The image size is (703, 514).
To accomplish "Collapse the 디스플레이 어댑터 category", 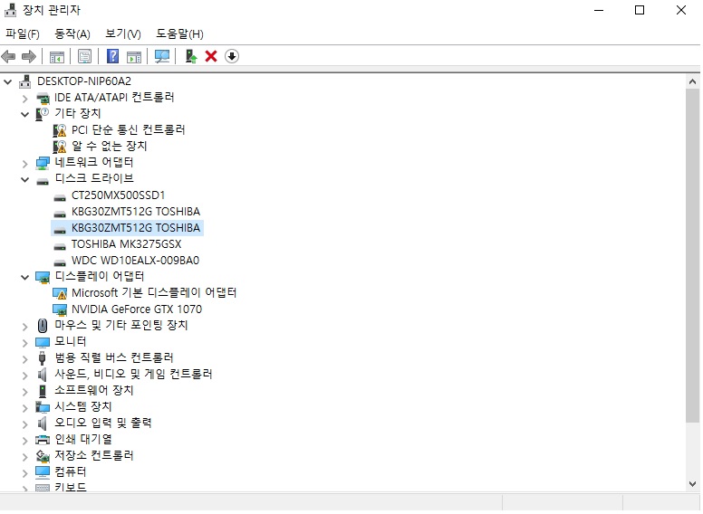I will [25, 277].
